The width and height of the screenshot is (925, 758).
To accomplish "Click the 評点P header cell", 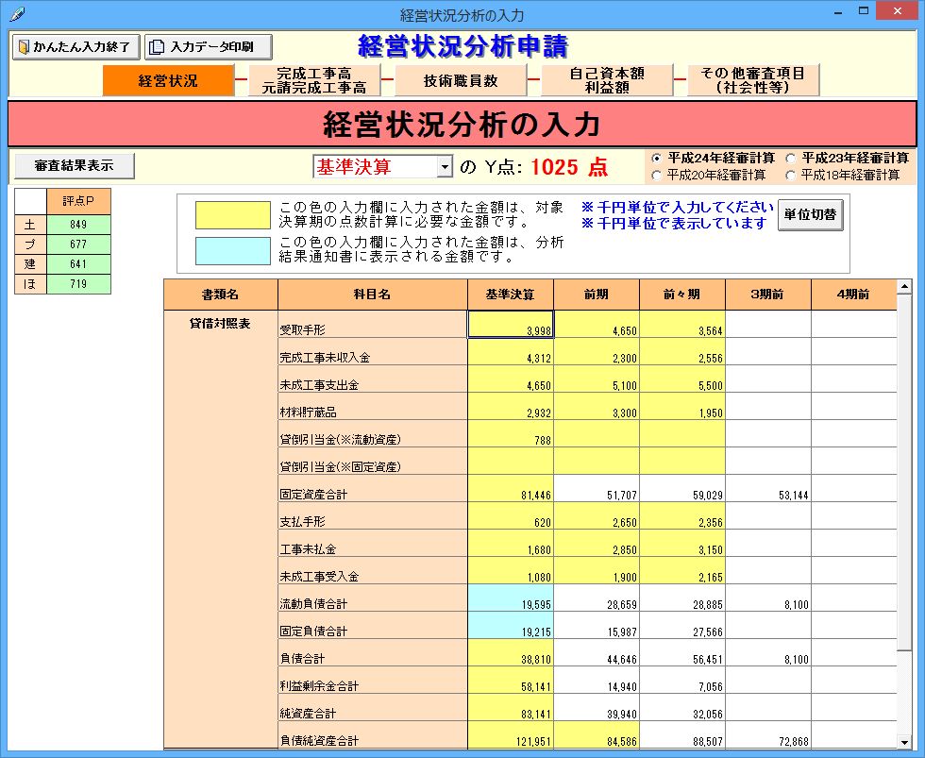I will (78, 201).
